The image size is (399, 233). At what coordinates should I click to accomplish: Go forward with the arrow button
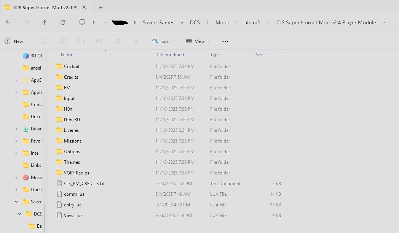click(x=26, y=22)
